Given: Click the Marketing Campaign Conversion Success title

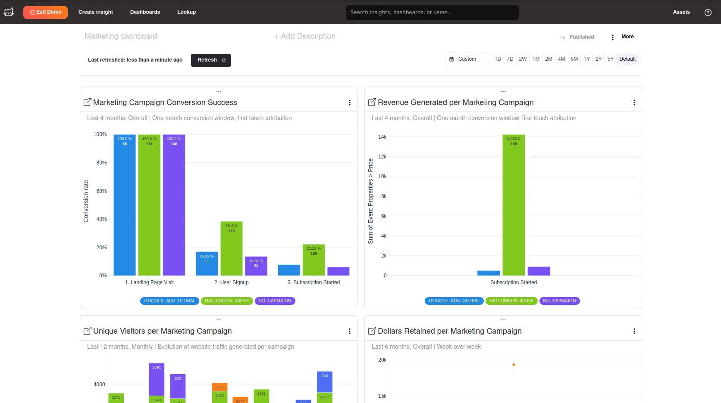Looking at the screenshot, I should tap(165, 102).
